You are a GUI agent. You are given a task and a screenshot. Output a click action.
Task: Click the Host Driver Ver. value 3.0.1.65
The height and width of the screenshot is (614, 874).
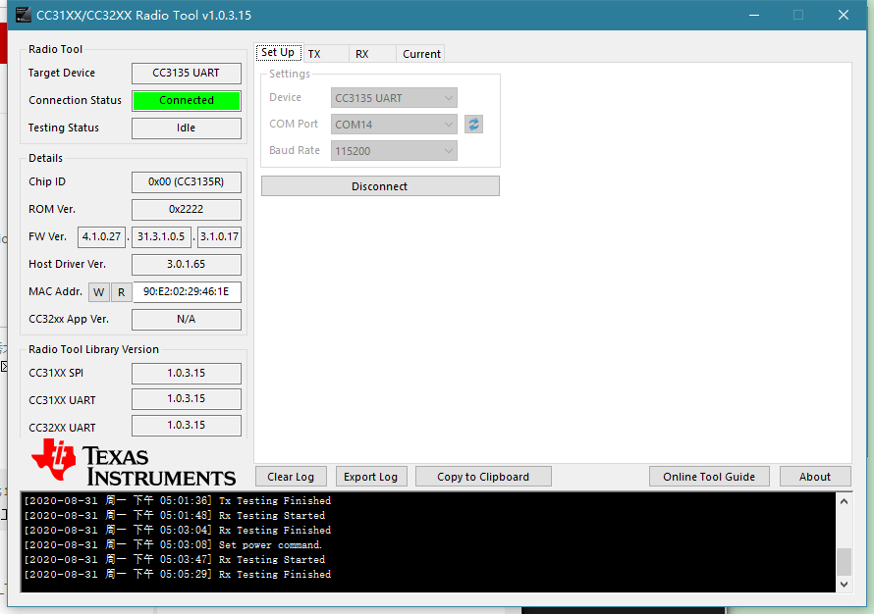pos(187,265)
